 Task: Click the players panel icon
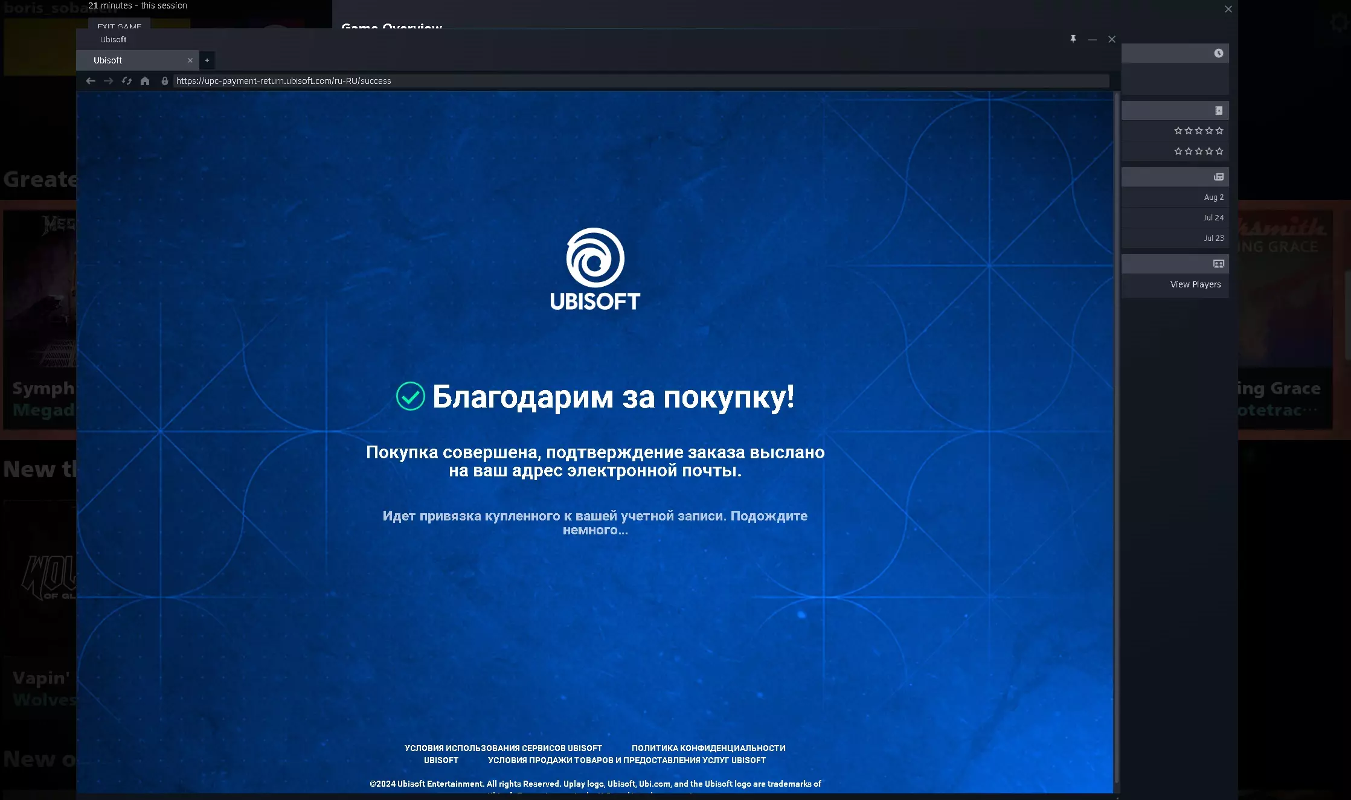tap(1219, 264)
